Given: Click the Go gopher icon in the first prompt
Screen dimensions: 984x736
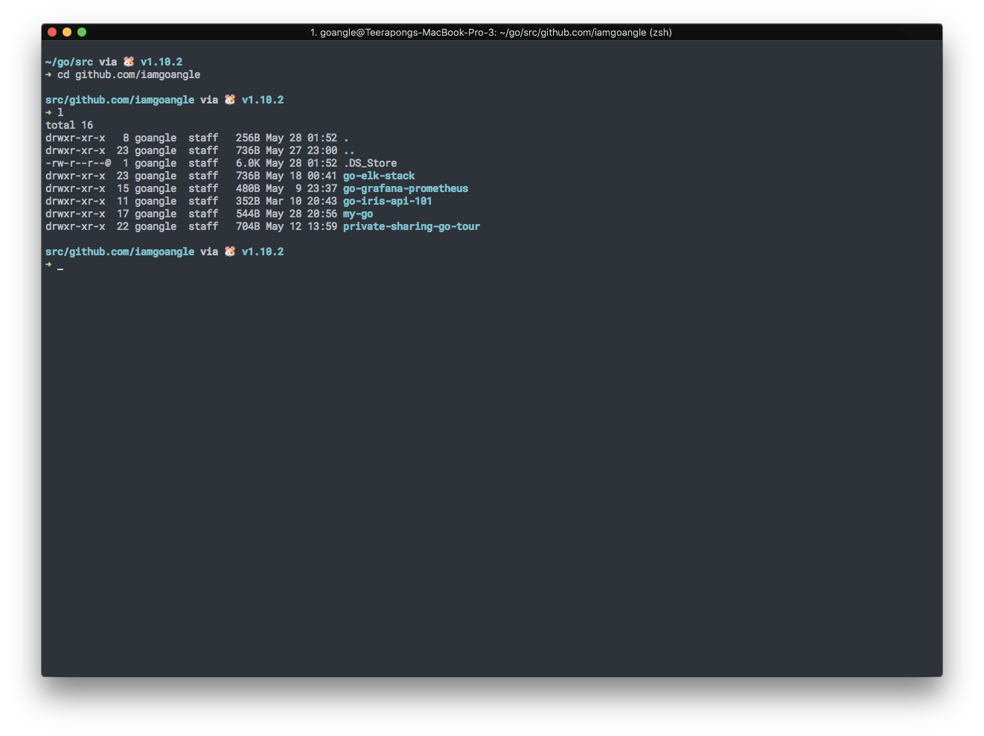Looking at the screenshot, I should 128,61.
